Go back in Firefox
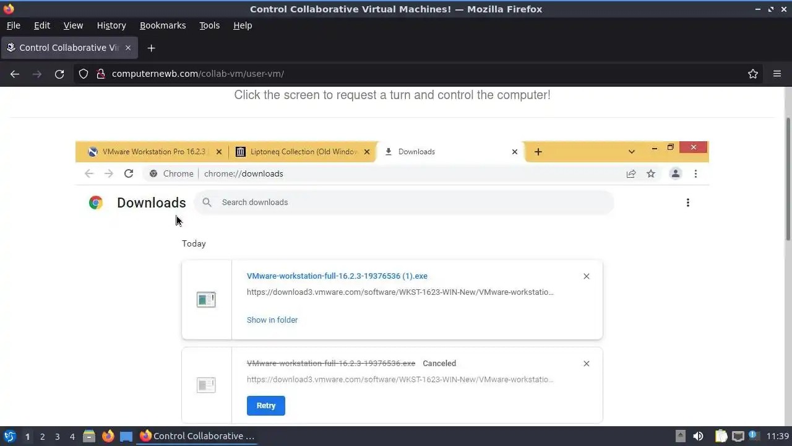 tap(15, 74)
